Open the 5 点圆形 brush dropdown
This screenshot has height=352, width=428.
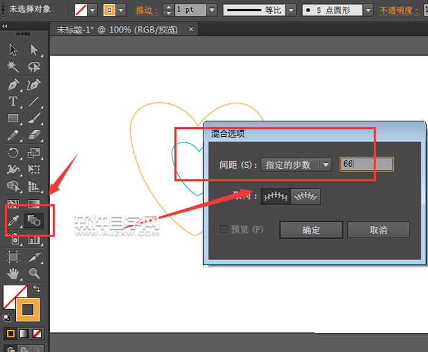pos(367,10)
